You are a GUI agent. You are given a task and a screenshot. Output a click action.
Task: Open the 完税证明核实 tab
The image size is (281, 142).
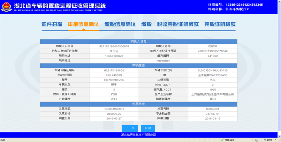pyautogui.click(x=220, y=24)
